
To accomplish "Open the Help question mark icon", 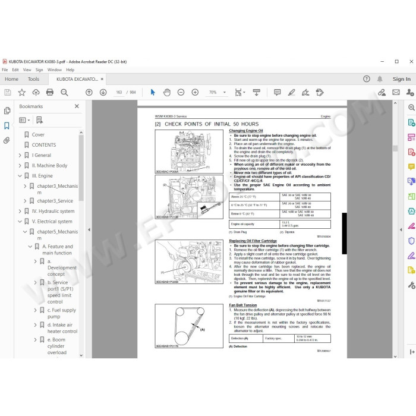I will coord(367,79).
